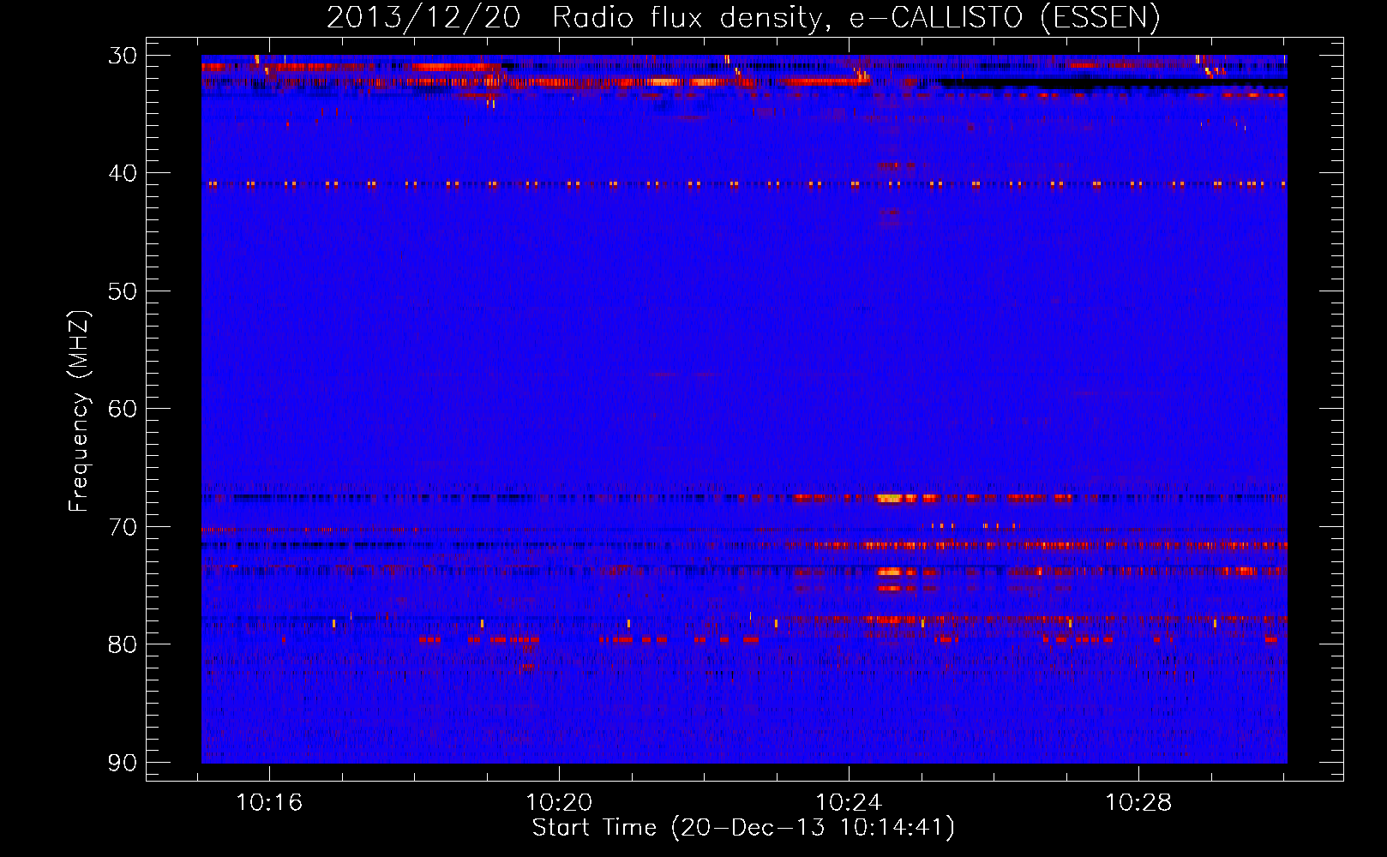Image resolution: width=1387 pixels, height=857 pixels.
Task: Click the 90 frequency tick label
Action: (x=123, y=762)
